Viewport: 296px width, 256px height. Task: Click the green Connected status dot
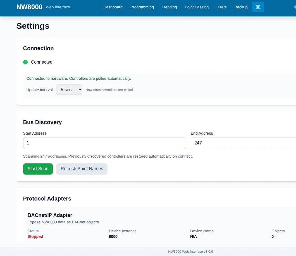pos(25,62)
